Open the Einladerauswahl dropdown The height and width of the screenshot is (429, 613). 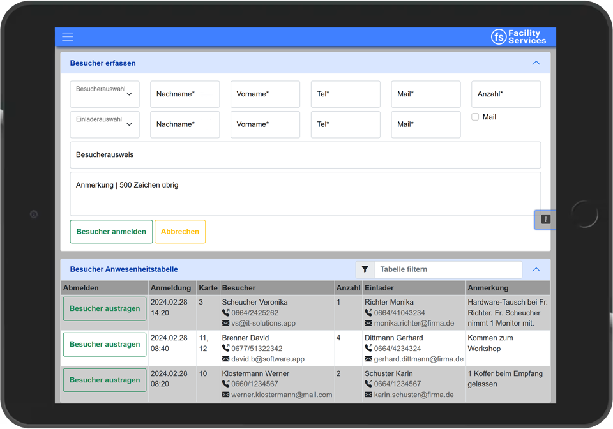click(x=105, y=124)
